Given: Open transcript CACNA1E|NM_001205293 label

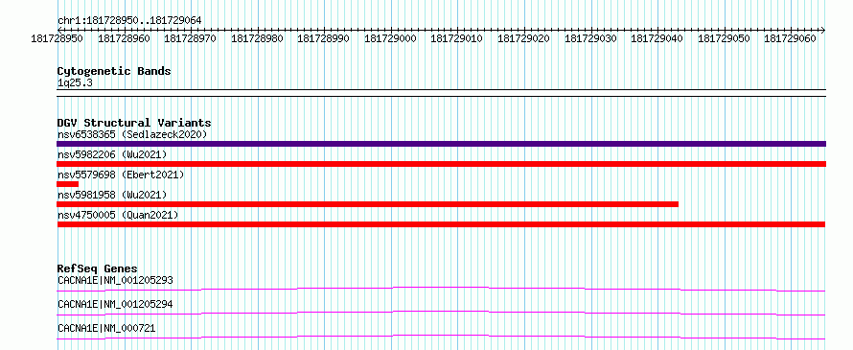Looking at the screenshot, I should click(x=115, y=281).
